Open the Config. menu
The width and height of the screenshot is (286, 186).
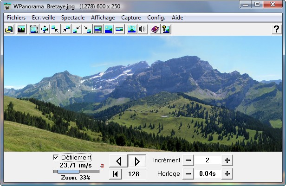click(156, 18)
